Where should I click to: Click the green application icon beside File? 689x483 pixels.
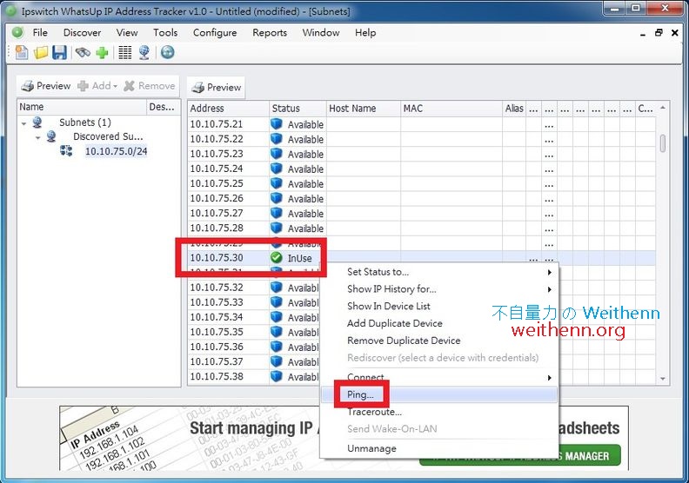click(x=18, y=32)
